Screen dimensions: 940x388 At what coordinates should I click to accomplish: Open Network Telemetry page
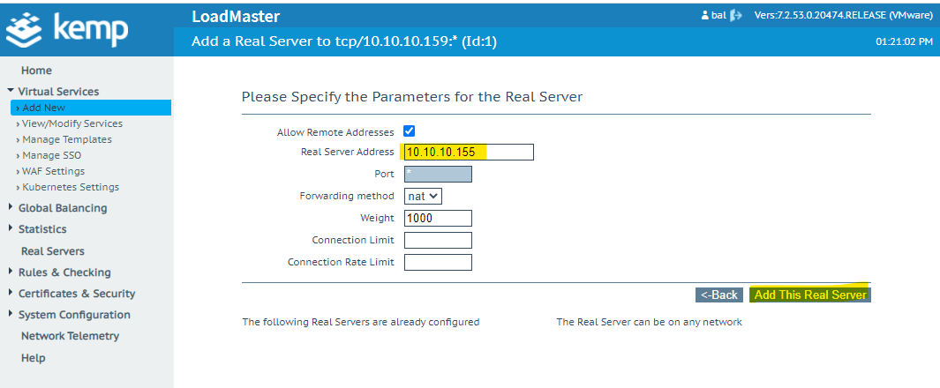tap(70, 336)
